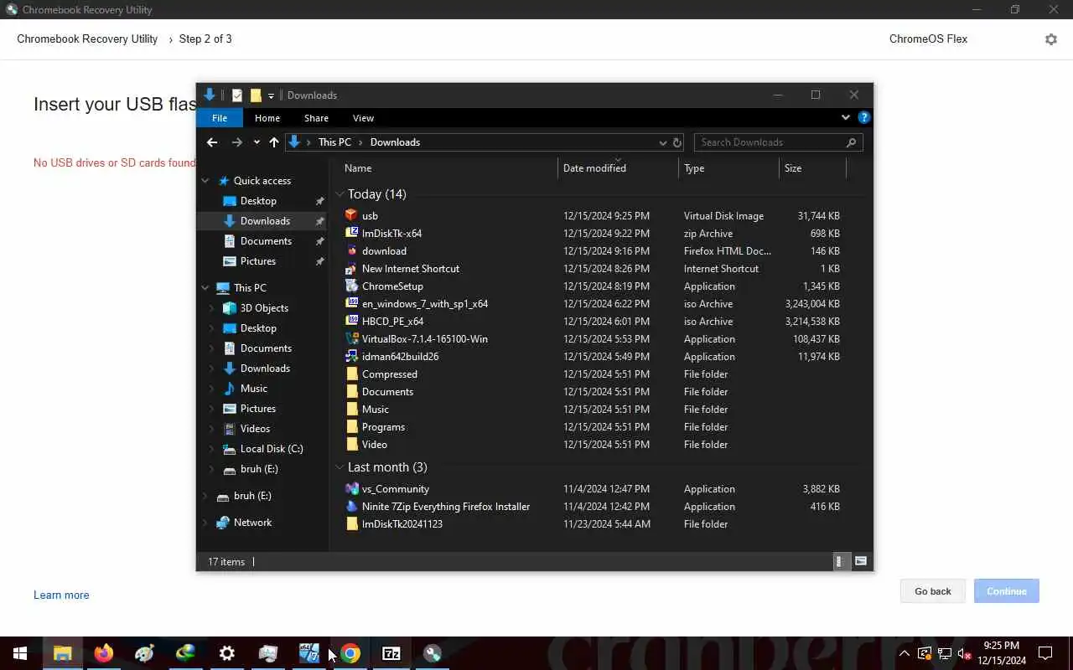The height and width of the screenshot is (670, 1073).
Task: Open the File ribbon tab
Action: [220, 118]
